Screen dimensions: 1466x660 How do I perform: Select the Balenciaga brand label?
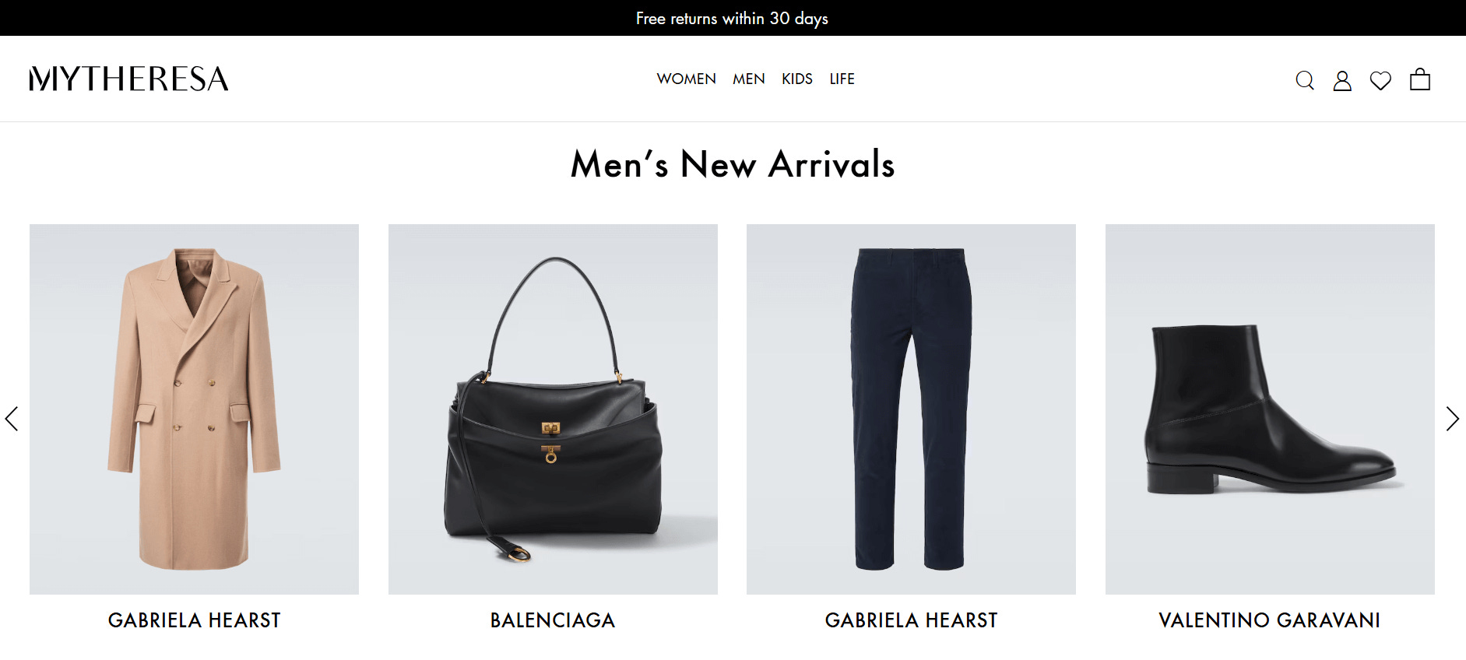pos(553,620)
